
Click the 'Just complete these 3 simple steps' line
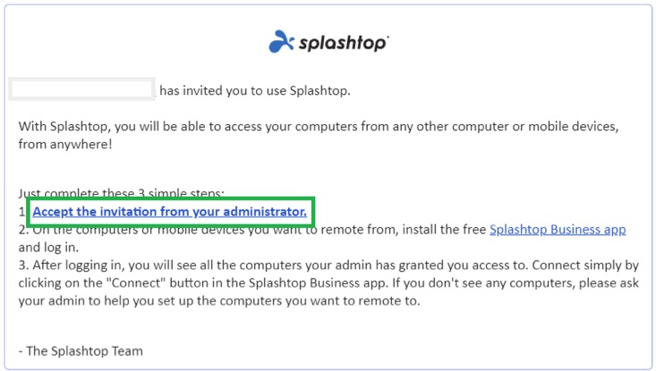[x=122, y=193]
